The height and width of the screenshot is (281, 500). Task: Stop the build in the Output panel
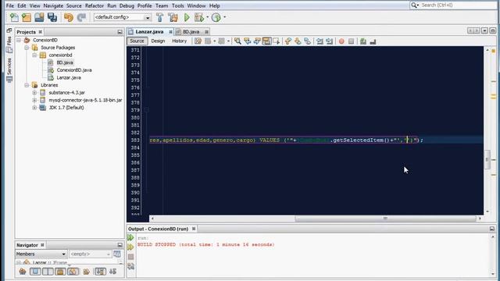[130, 257]
